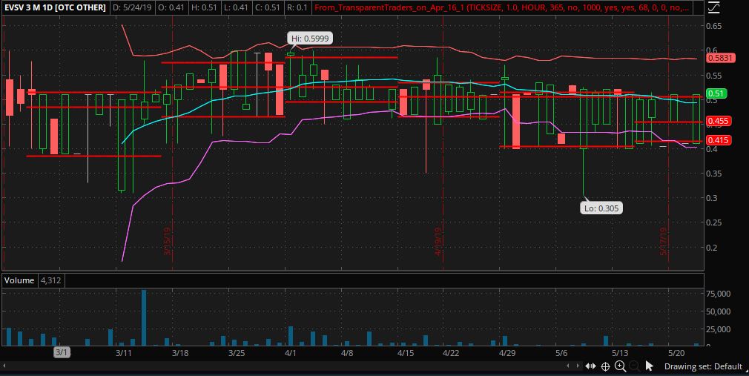Select the crosshair pan tool icon

click(x=605, y=366)
